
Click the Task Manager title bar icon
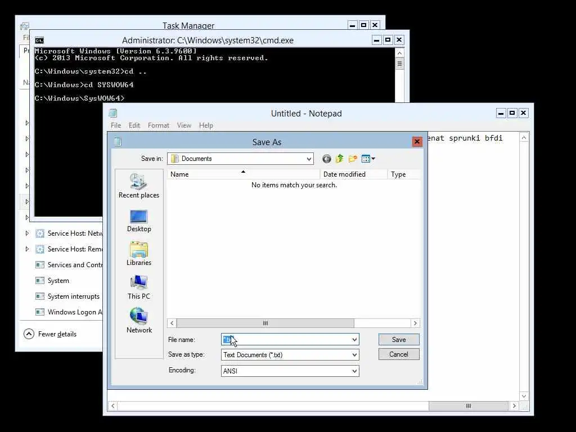[x=25, y=26]
